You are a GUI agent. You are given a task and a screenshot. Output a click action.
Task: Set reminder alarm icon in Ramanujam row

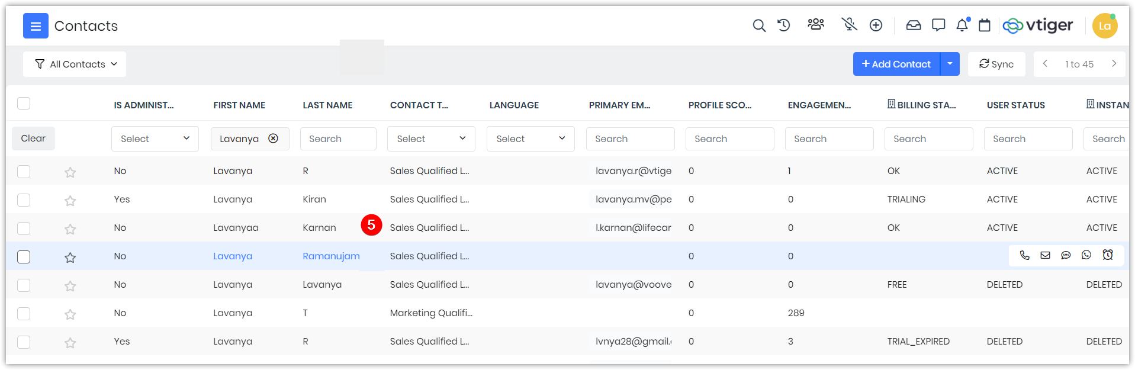(1108, 255)
